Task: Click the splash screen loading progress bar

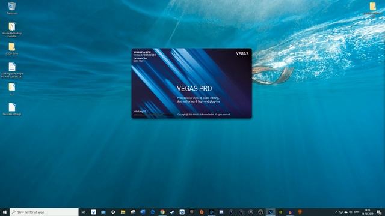Action: (x=153, y=115)
